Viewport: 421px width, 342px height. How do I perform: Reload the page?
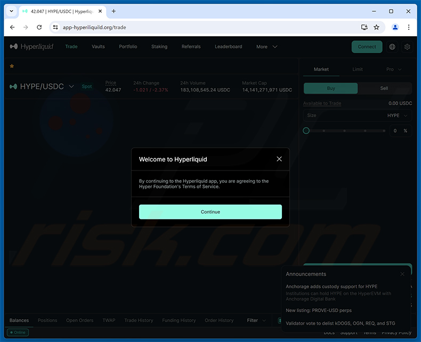[x=39, y=27]
